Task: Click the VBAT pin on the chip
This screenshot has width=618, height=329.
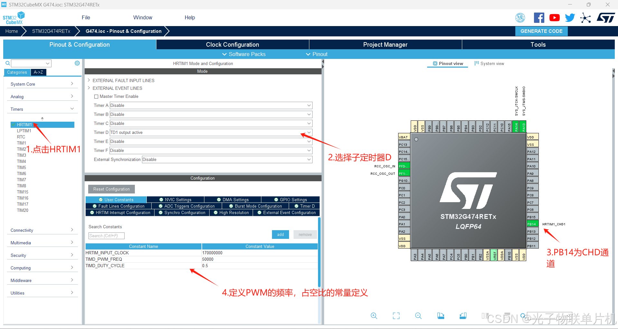Action: [404, 137]
